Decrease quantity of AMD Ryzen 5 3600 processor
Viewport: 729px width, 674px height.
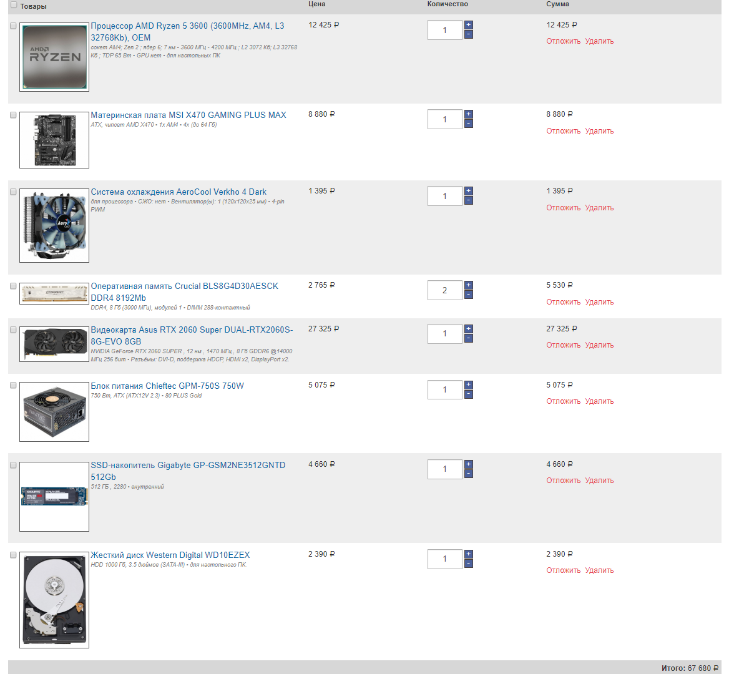pyautogui.click(x=469, y=34)
